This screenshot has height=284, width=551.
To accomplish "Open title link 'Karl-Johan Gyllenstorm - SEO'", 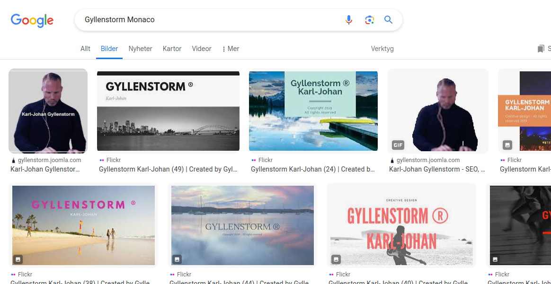I will click(437, 169).
